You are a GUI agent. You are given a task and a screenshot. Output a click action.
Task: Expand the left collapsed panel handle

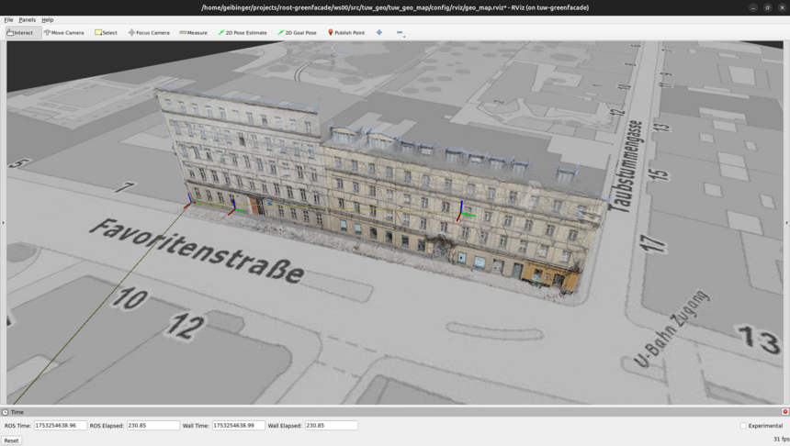tap(3, 222)
